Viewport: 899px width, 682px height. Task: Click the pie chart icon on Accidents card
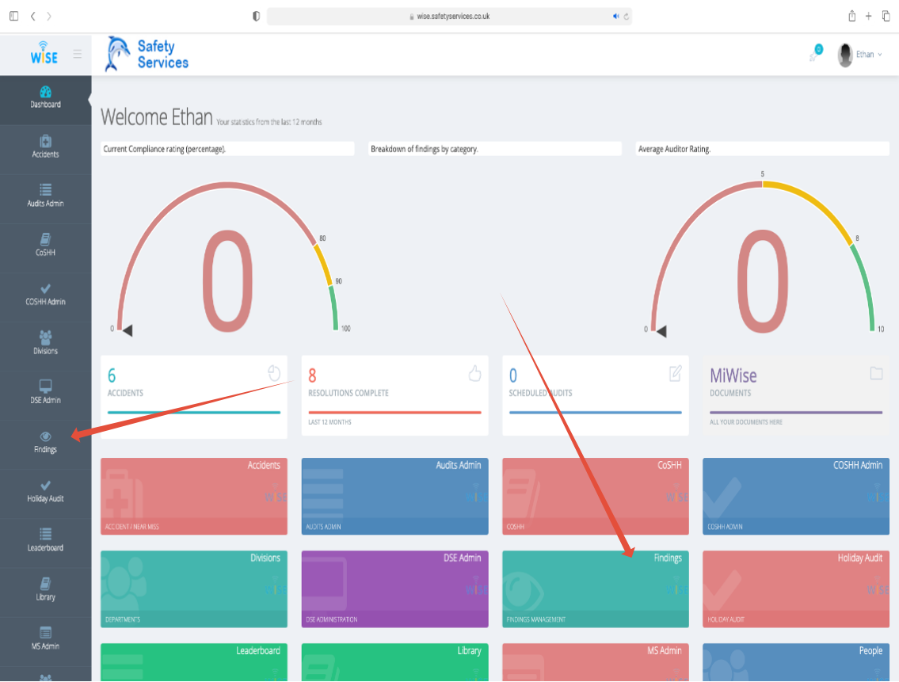pyautogui.click(x=274, y=373)
